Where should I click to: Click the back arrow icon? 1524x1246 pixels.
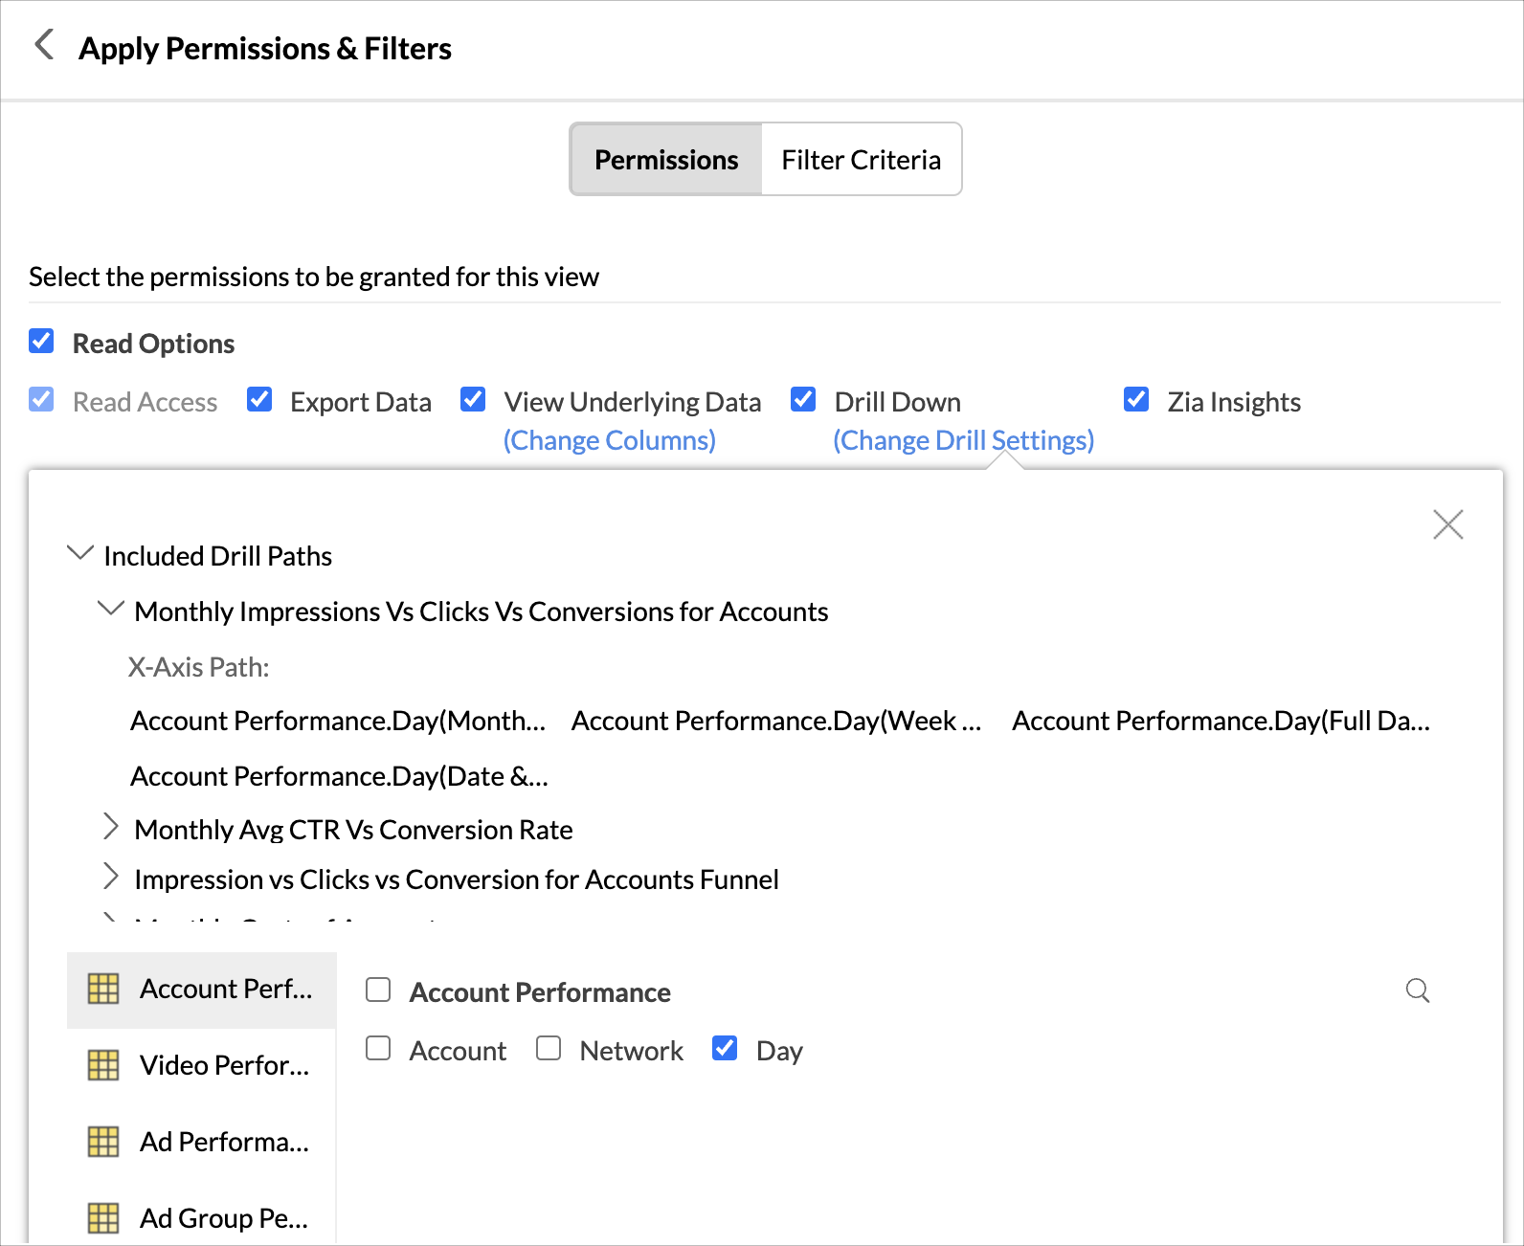coord(44,45)
